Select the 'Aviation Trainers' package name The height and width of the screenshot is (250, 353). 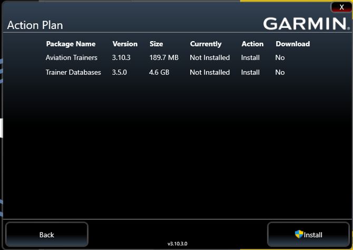click(72, 57)
